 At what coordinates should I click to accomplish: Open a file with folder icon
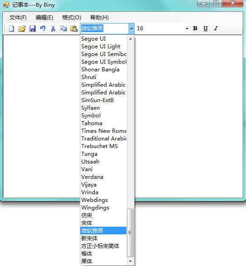pos(22,28)
